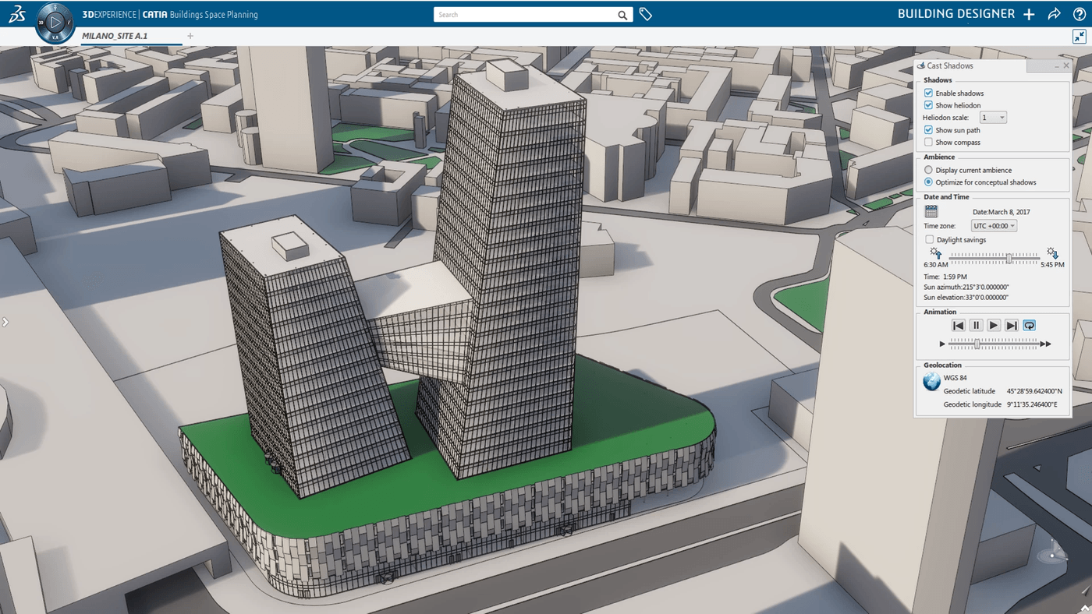
Task: Open a new tab with the plus button
Action: coord(190,35)
